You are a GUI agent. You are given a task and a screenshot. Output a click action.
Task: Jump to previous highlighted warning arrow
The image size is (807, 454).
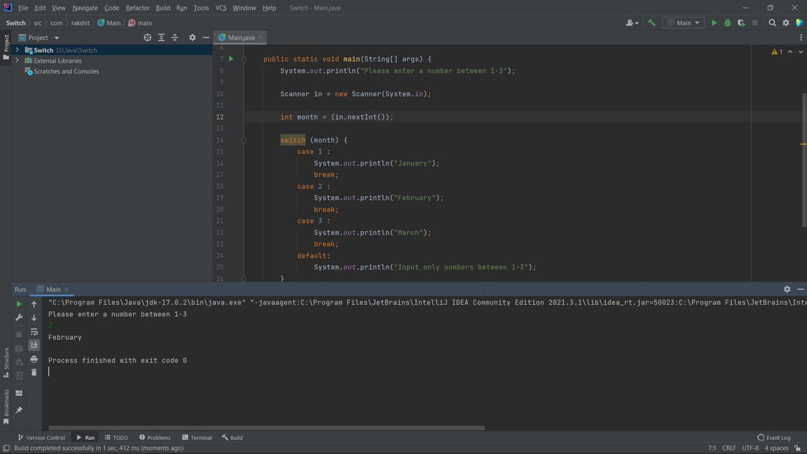(790, 52)
